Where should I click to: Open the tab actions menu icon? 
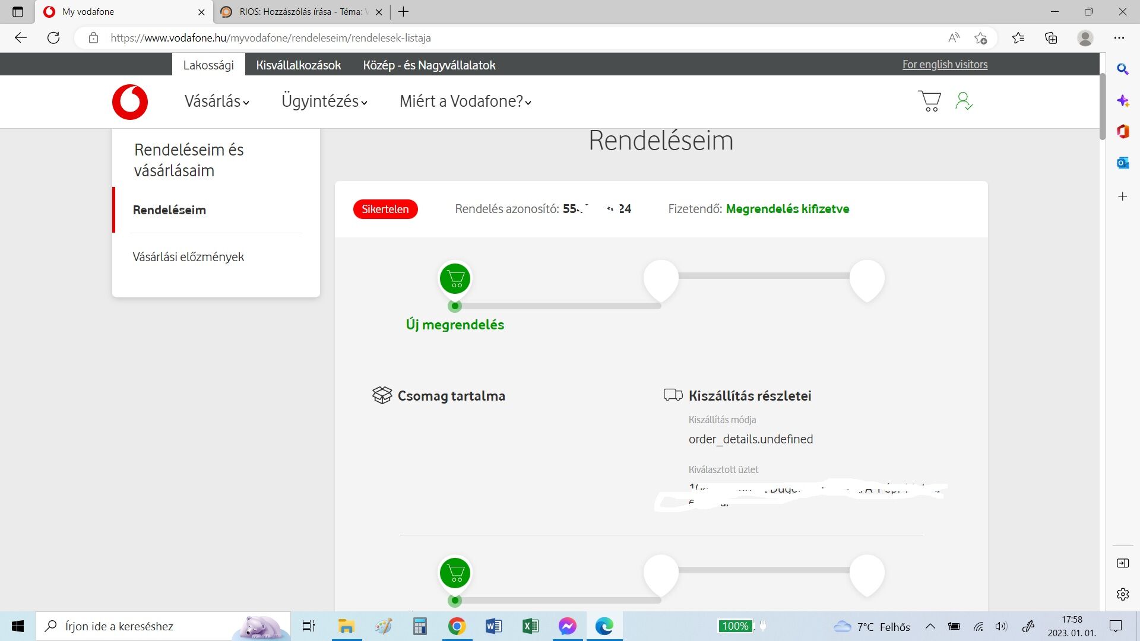click(x=18, y=12)
